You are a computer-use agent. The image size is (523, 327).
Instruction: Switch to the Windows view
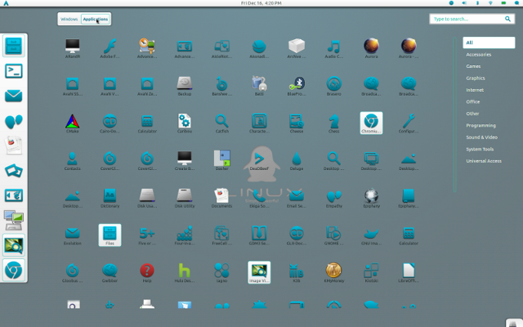coord(69,19)
